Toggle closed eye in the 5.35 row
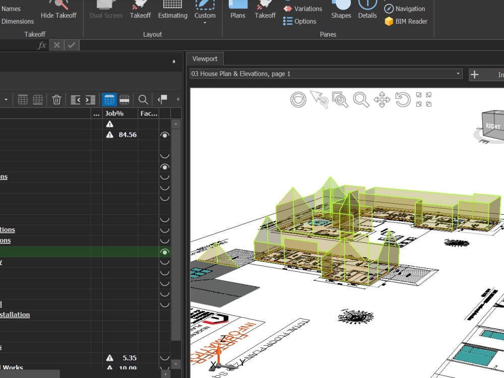 pyautogui.click(x=165, y=358)
